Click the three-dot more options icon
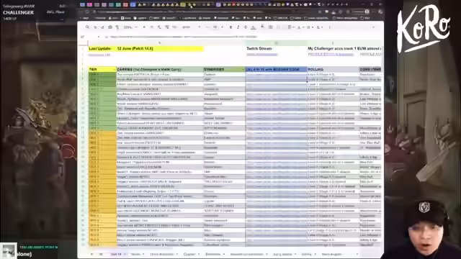Screen dimensions: 461x259 330,27
